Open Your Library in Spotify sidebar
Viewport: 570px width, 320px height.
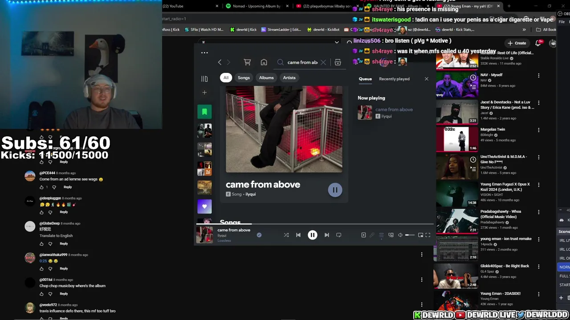(204, 79)
